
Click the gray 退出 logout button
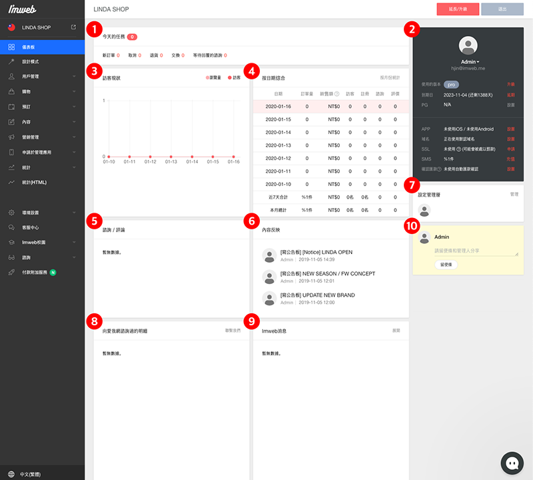click(502, 9)
